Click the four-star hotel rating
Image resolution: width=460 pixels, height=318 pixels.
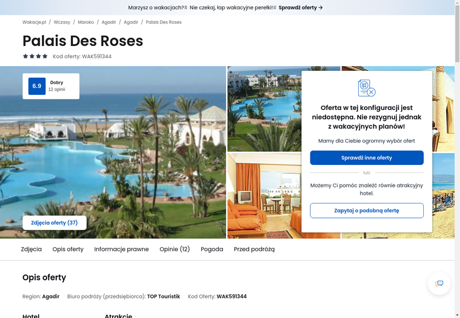click(x=35, y=56)
